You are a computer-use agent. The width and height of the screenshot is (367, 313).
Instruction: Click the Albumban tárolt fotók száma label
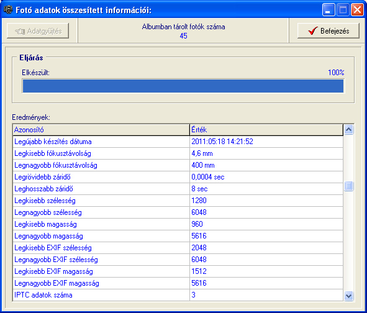click(x=184, y=27)
